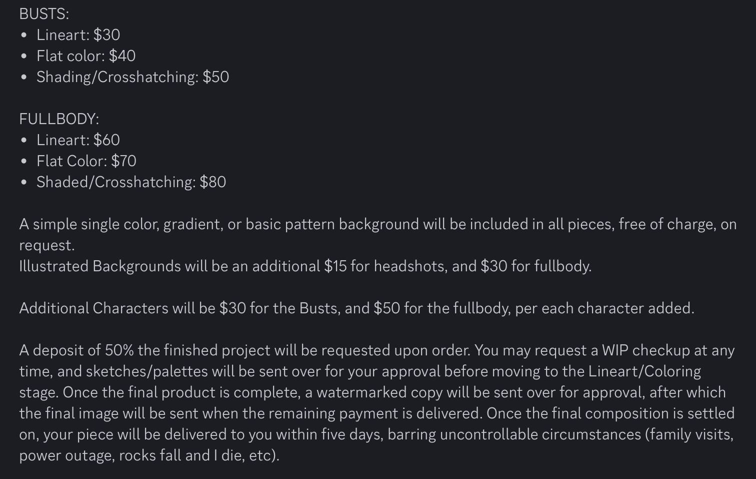Click the "$15" price for headshots

click(335, 266)
